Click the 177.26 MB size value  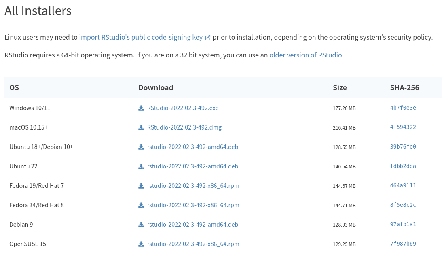344,108
